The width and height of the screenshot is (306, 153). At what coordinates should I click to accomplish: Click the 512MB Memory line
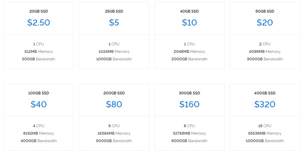(39, 52)
